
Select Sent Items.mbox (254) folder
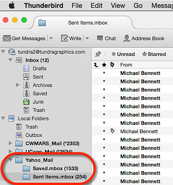(60, 177)
